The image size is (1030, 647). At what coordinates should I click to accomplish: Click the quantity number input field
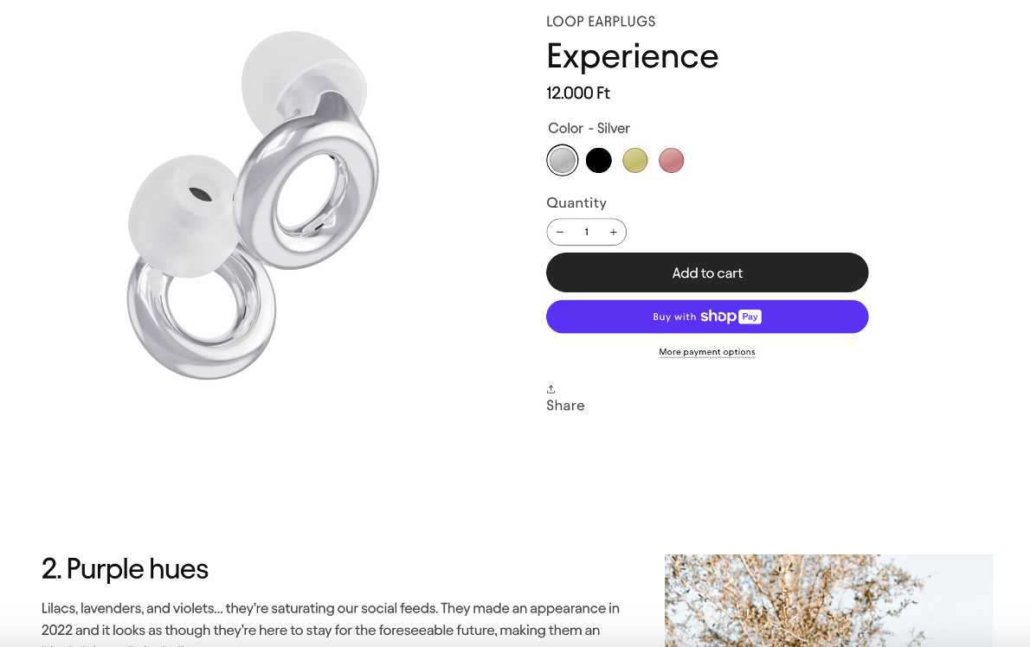pos(587,232)
